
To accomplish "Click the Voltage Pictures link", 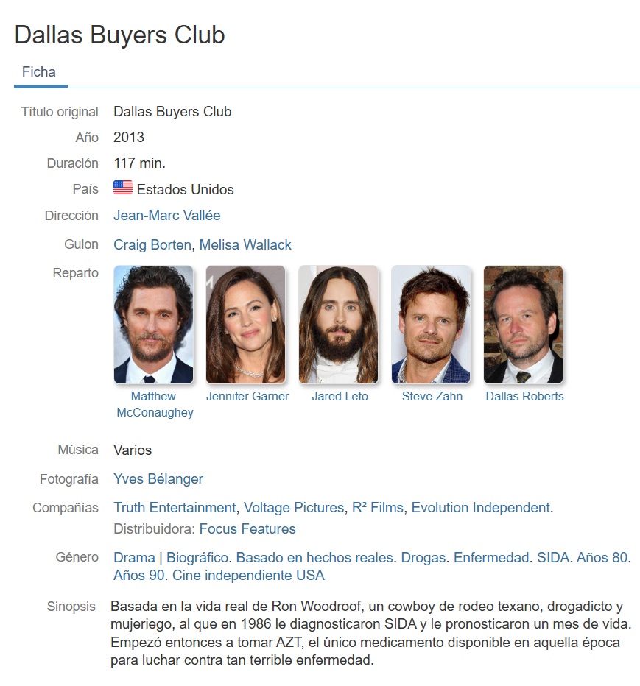I will coord(294,507).
